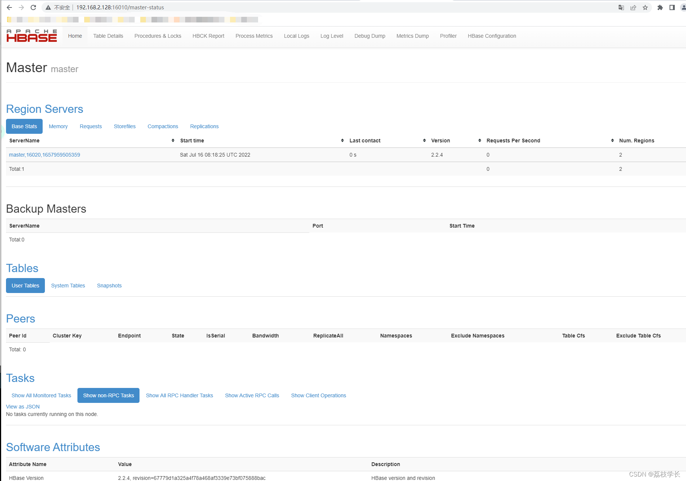Click the address bar URL

(120, 7)
